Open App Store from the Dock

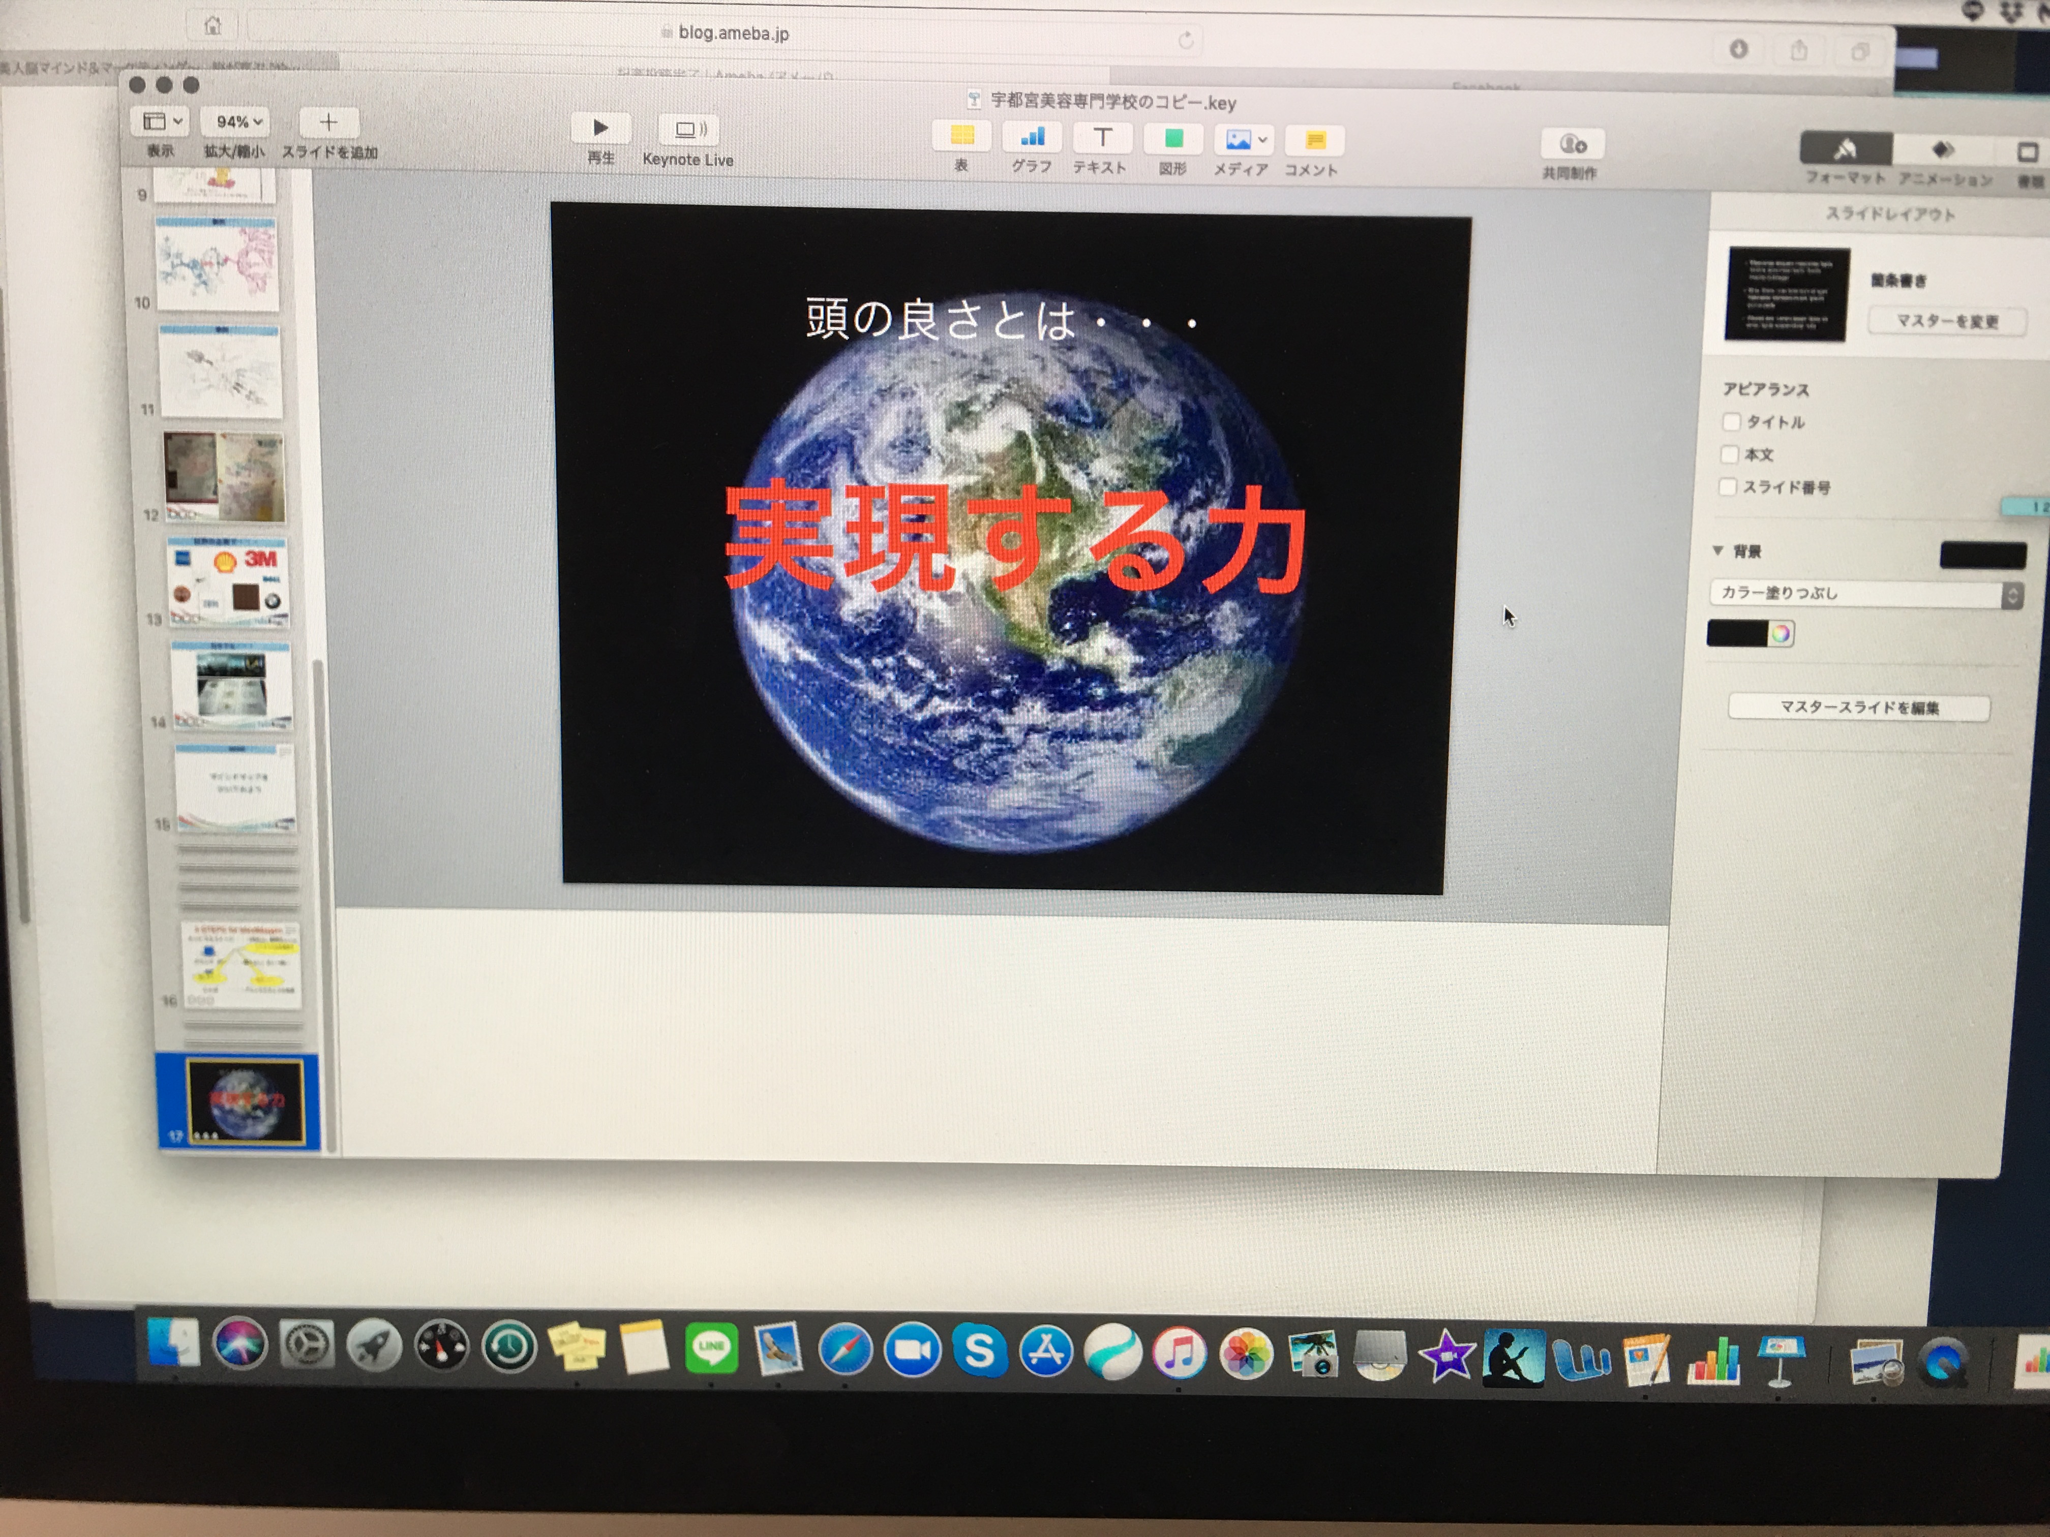click(x=1046, y=1351)
